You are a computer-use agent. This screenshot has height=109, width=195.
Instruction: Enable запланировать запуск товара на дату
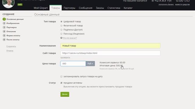[x=61, y=77]
